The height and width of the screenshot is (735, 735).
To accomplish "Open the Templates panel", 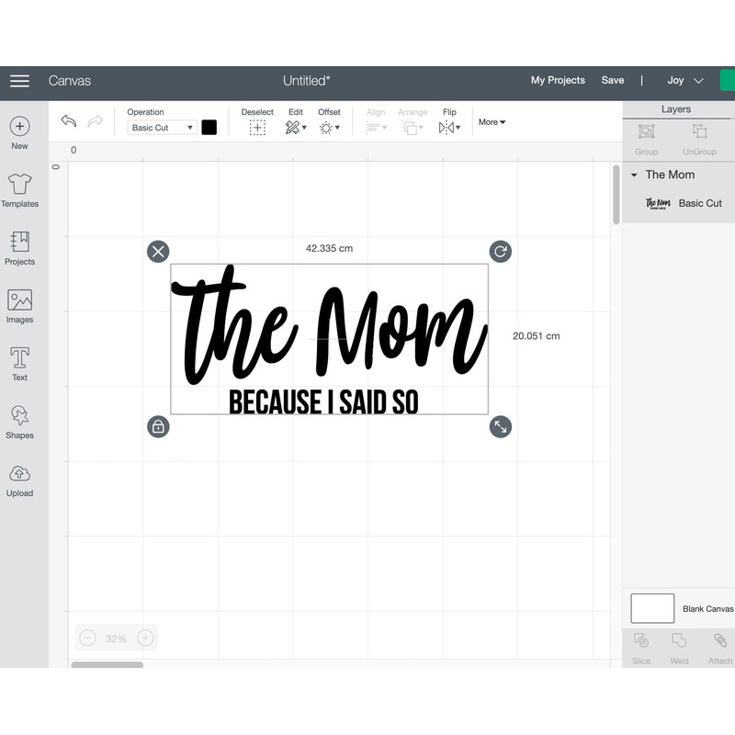I will pyautogui.click(x=19, y=184).
